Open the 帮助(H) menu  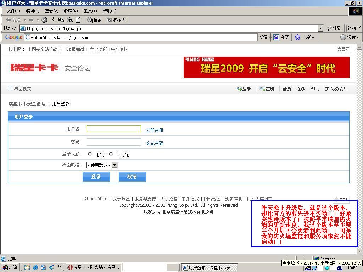(110, 11)
